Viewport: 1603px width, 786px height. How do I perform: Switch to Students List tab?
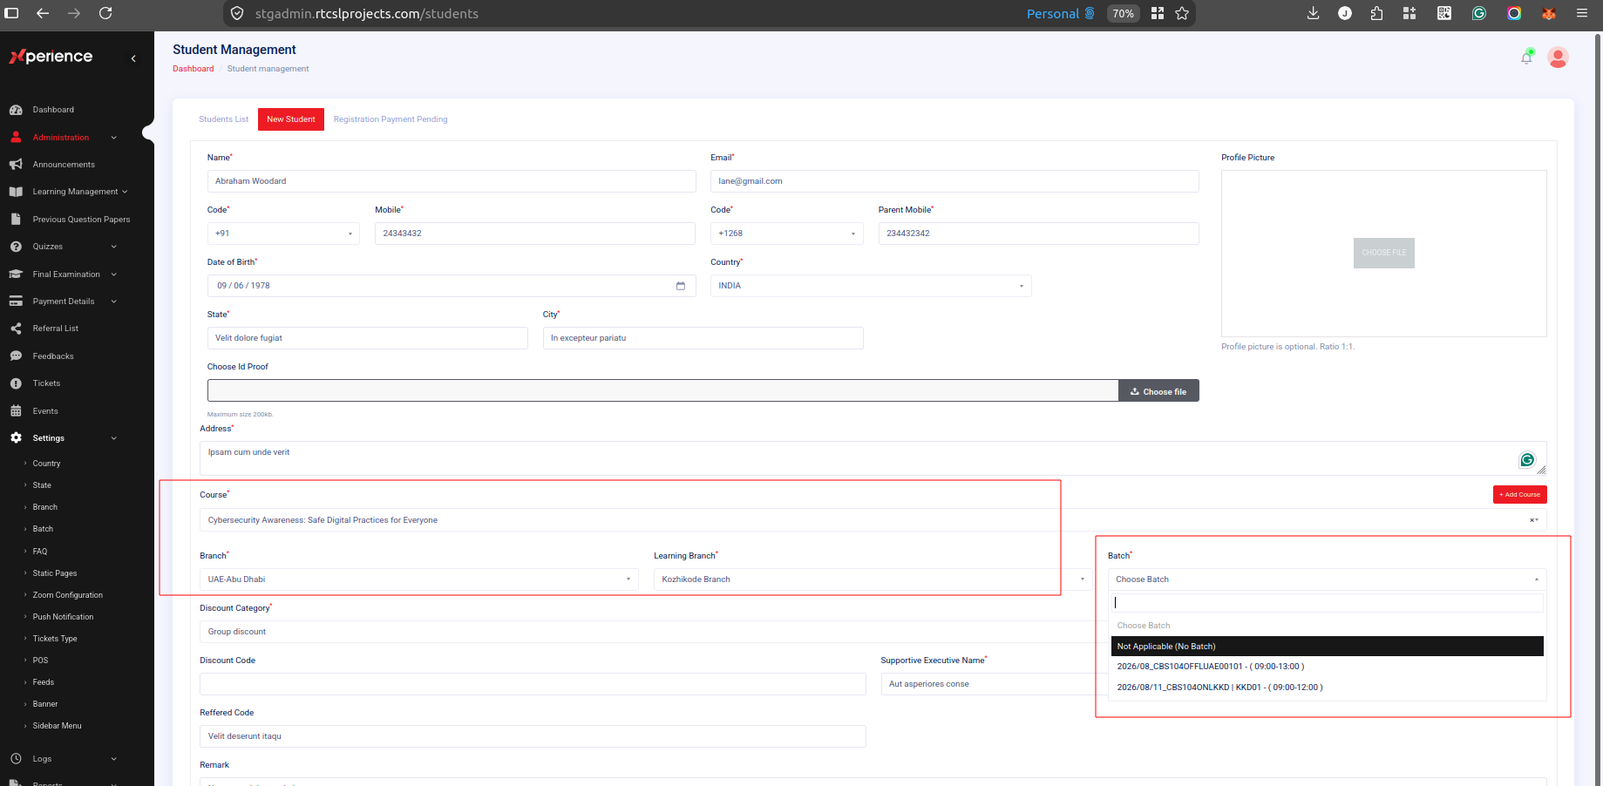pyautogui.click(x=224, y=119)
